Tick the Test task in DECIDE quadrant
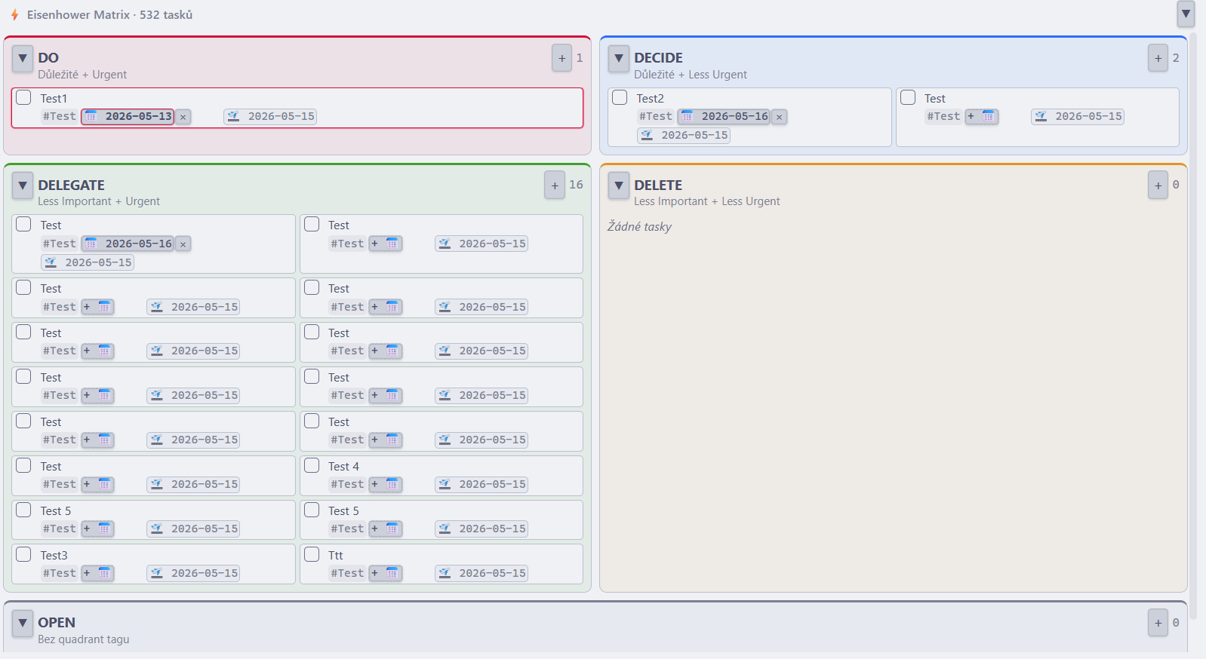The height and width of the screenshot is (659, 1206). point(908,97)
